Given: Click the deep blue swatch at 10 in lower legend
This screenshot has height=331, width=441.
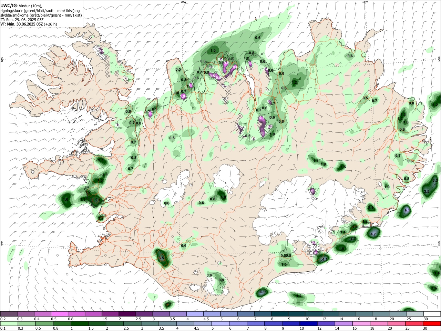Looking at the screenshot, I should (308, 323).
